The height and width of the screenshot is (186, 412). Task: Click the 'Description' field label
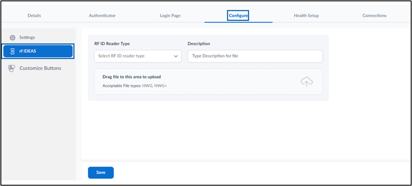coord(199,44)
